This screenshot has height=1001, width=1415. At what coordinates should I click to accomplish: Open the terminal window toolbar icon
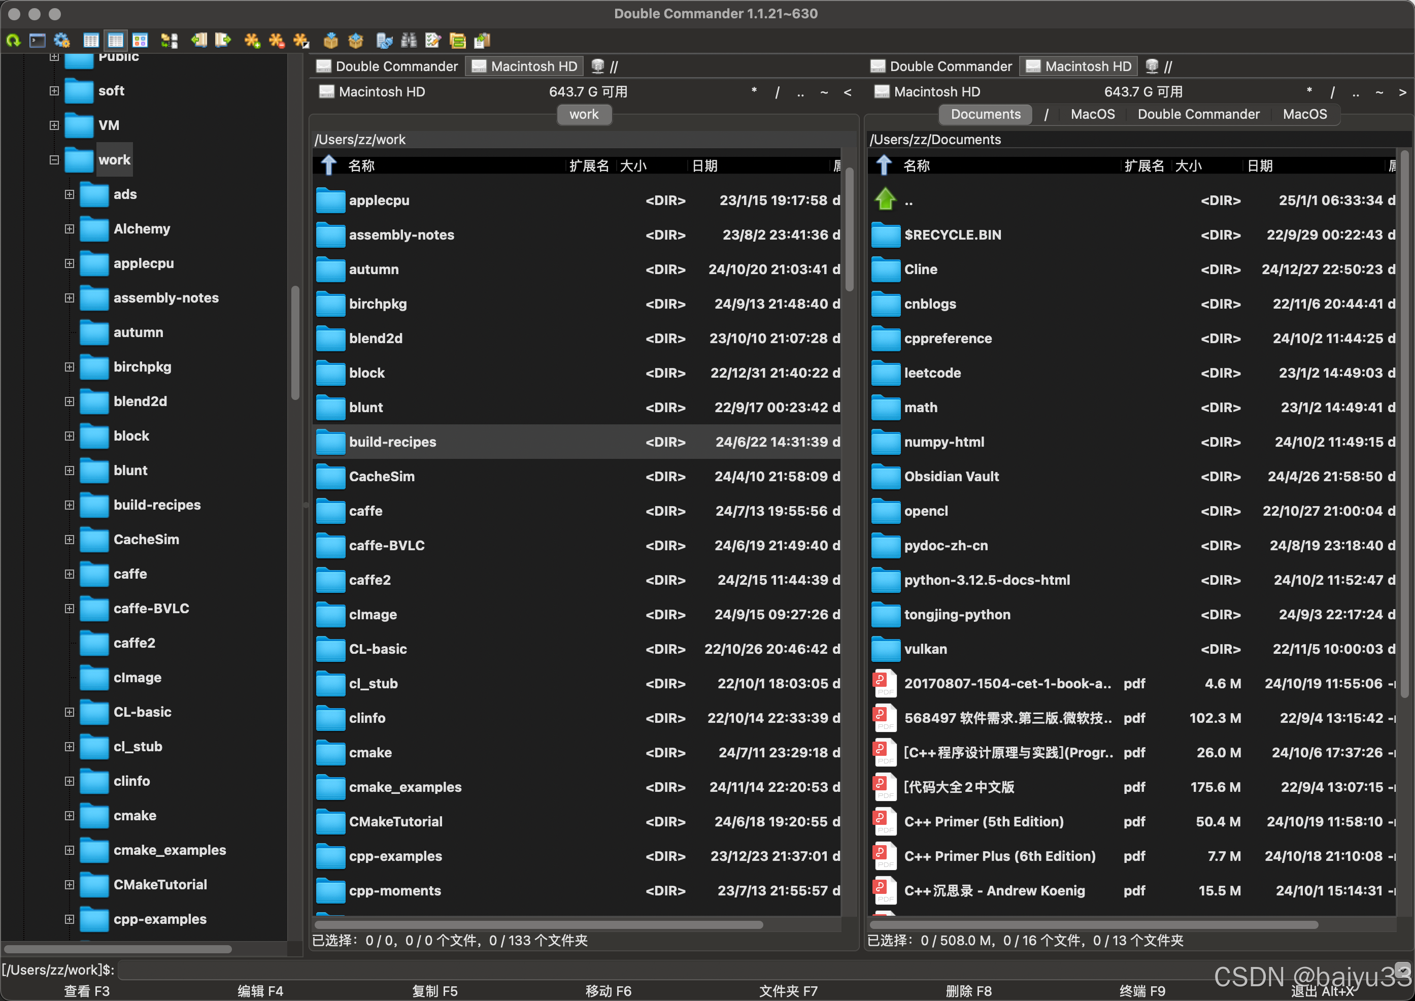click(38, 41)
